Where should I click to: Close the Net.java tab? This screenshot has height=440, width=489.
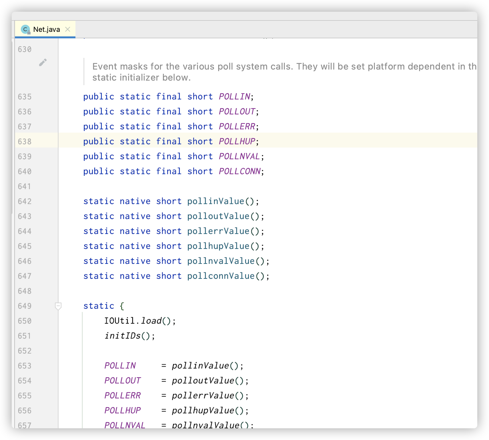pos(68,29)
